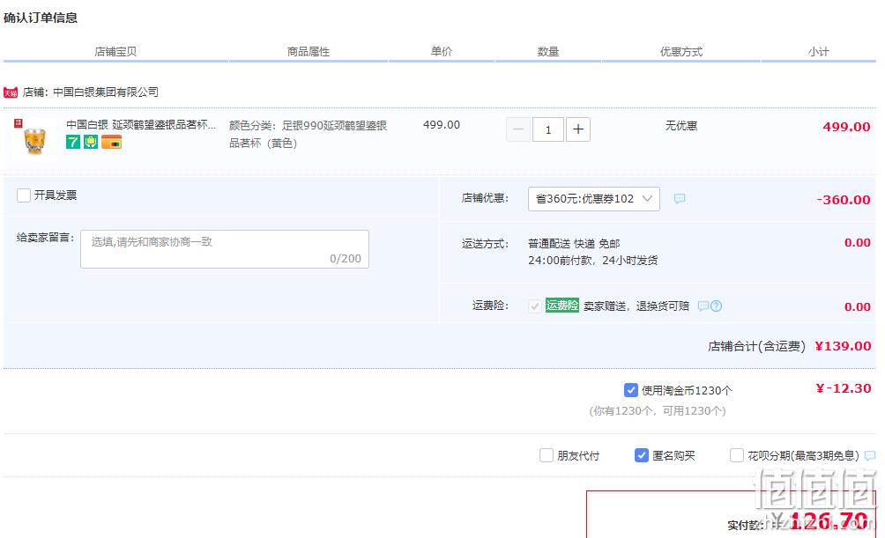Click the green 运费险 label badge
Screen dimensions: 885x538
562,306
